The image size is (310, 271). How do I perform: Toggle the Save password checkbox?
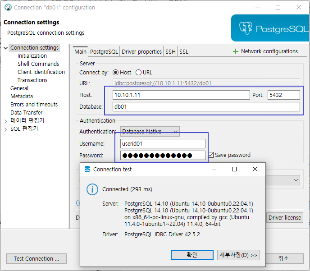(211, 155)
